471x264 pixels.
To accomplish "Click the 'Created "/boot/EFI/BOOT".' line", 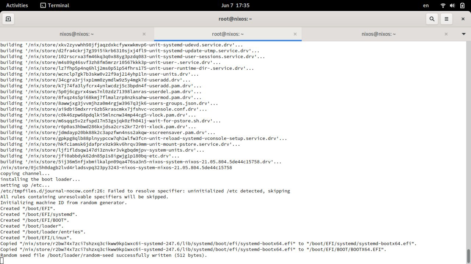I will (x=35, y=220).
